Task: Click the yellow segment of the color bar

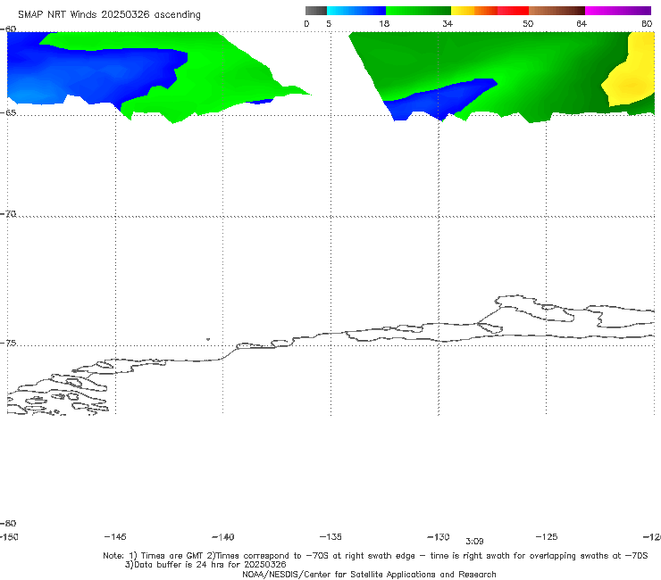Action: point(463,11)
